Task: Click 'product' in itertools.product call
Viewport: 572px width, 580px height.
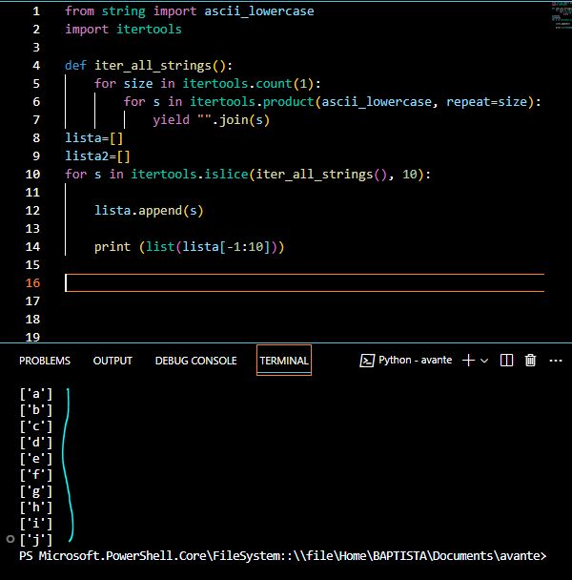Action: [x=289, y=102]
